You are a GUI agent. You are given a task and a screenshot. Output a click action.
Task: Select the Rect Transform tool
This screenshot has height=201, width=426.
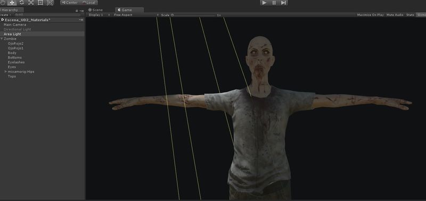coord(40,3)
